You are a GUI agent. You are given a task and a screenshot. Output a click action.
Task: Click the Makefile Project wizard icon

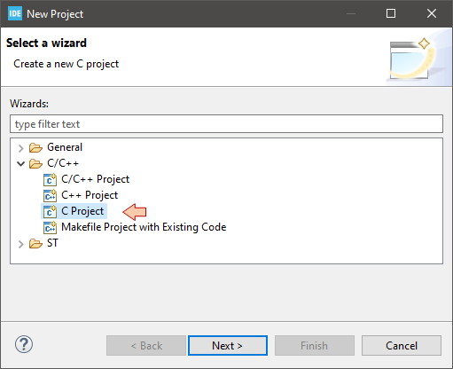[50, 227]
